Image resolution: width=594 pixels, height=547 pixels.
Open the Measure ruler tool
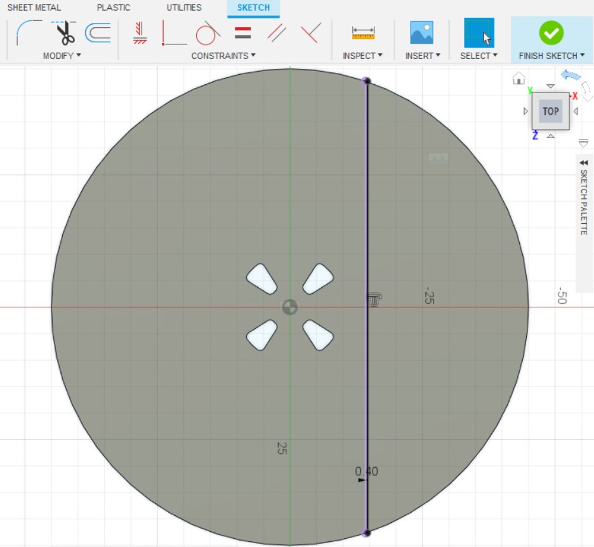pyautogui.click(x=363, y=32)
